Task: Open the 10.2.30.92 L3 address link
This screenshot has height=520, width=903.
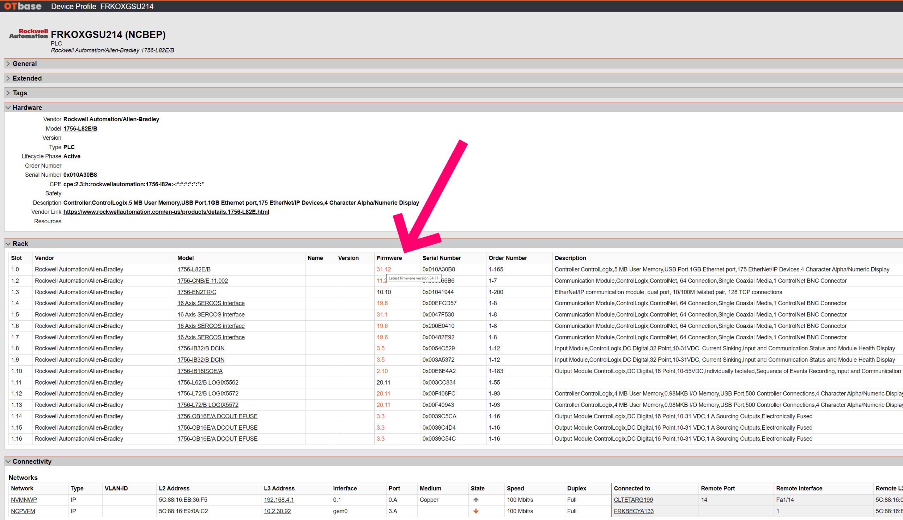Action: 278,511
